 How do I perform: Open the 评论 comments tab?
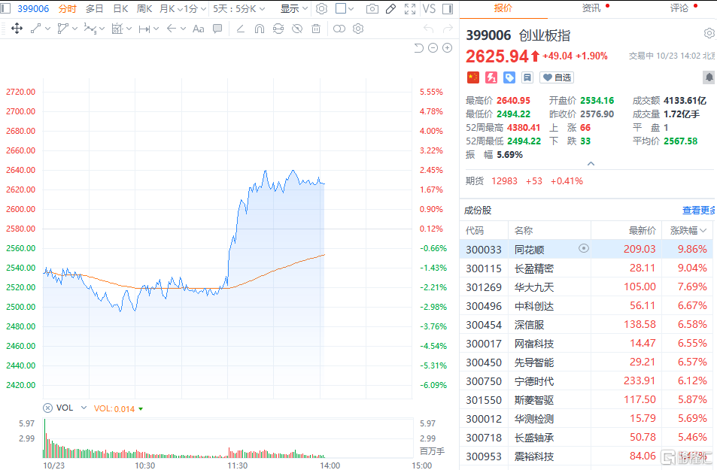[679, 8]
